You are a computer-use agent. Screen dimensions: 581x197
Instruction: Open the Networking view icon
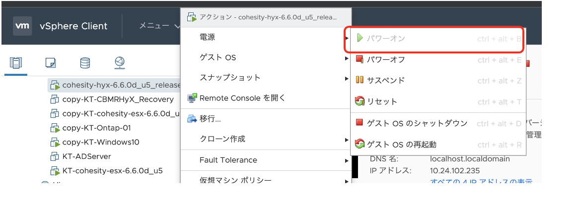pyautogui.click(x=120, y=63)
